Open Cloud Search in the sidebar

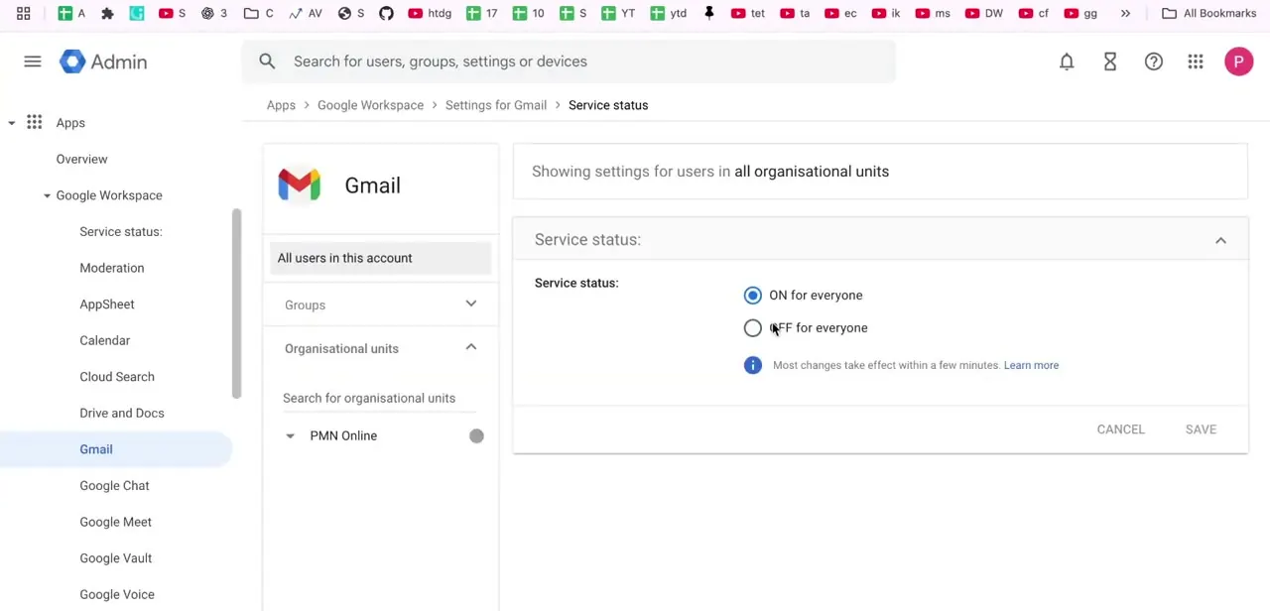[117, 377]
